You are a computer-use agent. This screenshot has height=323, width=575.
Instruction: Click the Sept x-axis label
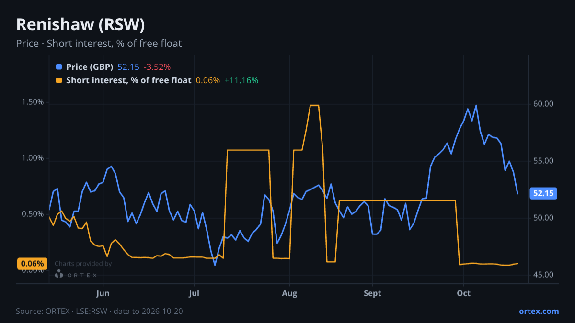click(372, 293)
